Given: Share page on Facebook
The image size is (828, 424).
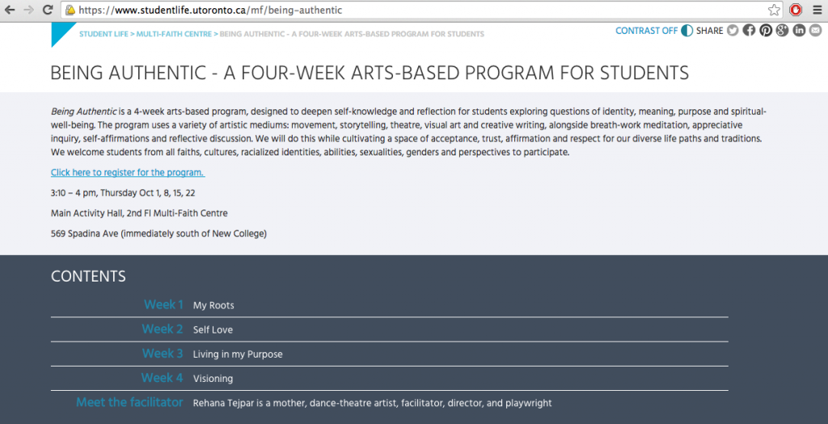Looking at the screenshot, I should click(749, 31).
